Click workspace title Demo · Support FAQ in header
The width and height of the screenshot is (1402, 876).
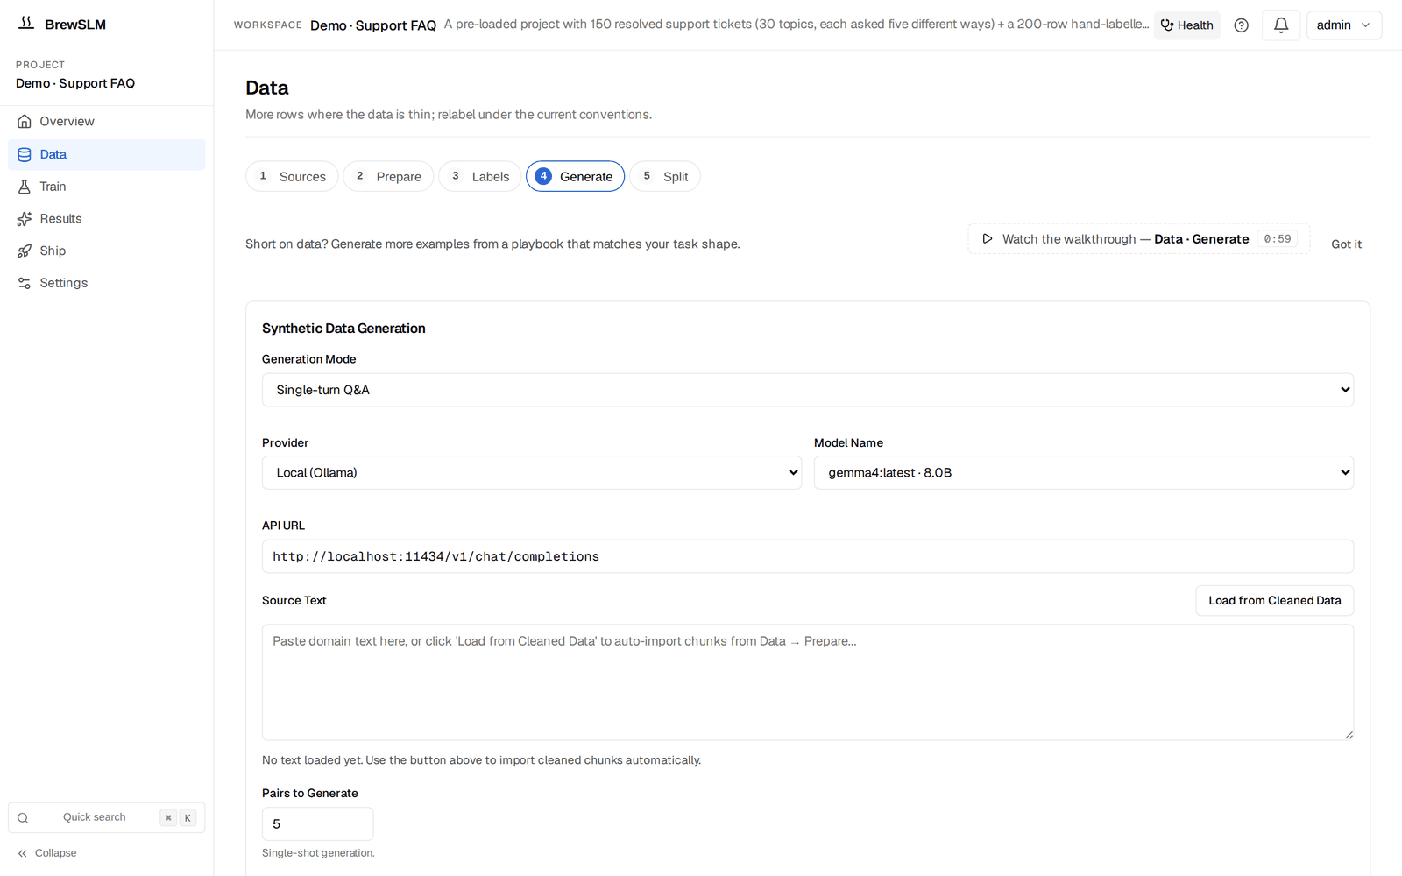tap(373, 25)
